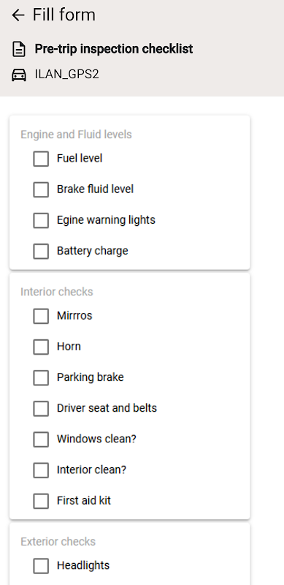Screen dimensions: 284x585
Task: Tick the Horn checkbox
Action: 41,347
